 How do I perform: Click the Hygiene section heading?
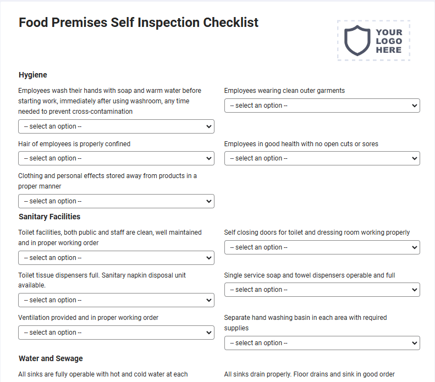point(33,75)
